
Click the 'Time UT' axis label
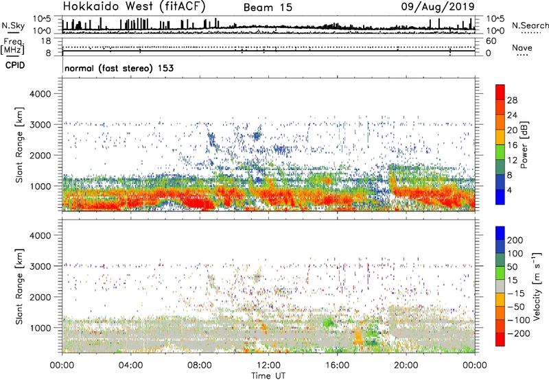tap(268, 376)
